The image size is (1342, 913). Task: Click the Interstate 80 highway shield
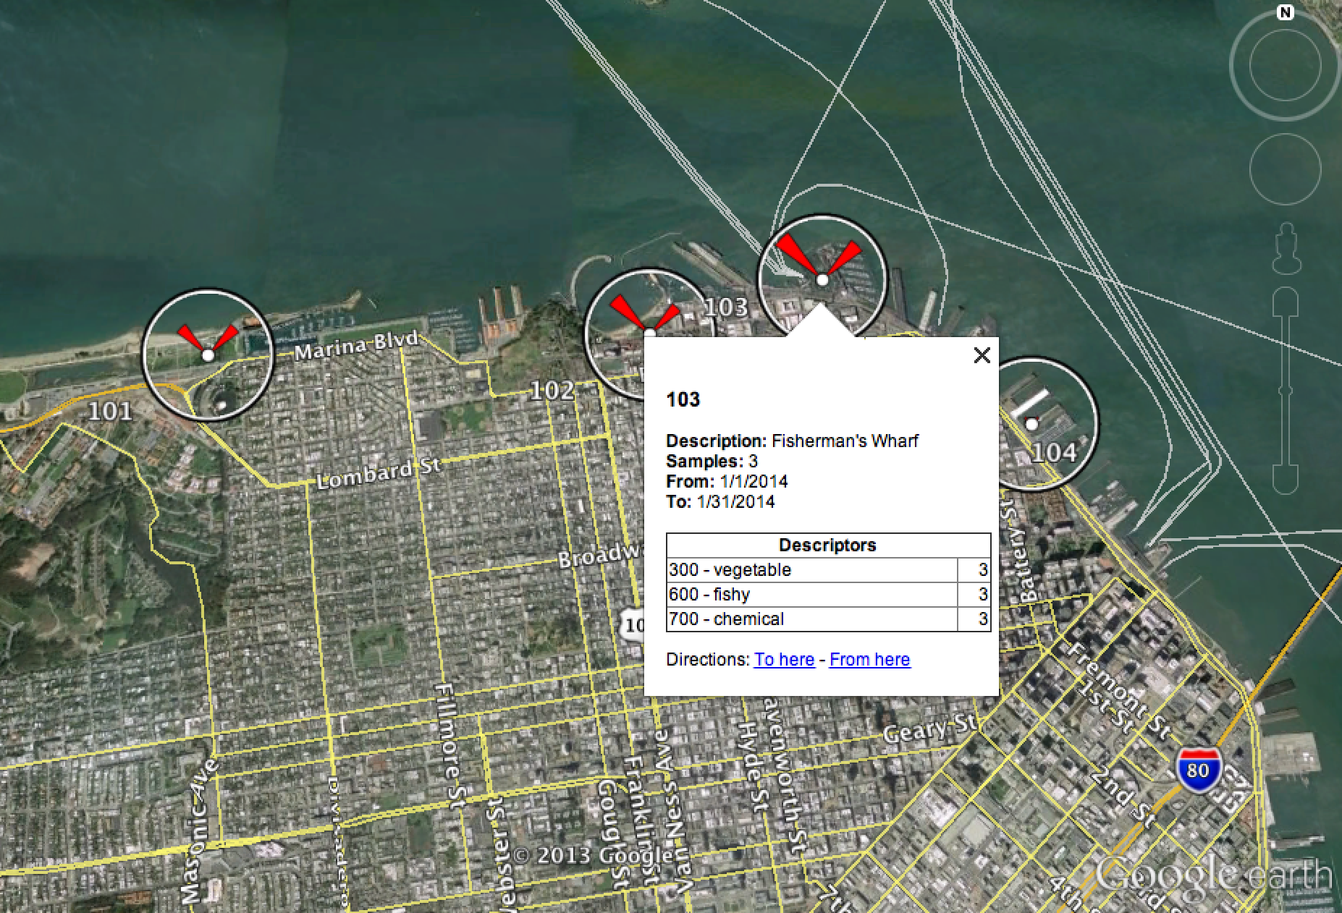coord(1198,770)
